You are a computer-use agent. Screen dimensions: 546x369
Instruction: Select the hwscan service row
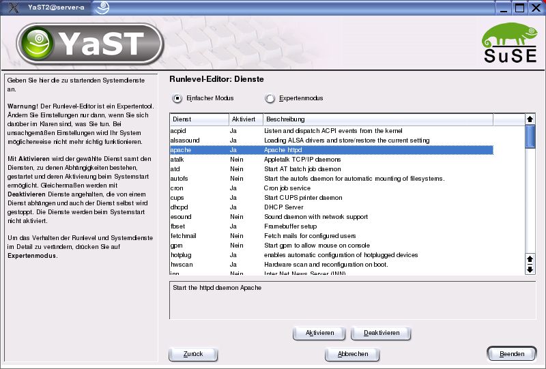pyautogui.click(x=331, y=265)
